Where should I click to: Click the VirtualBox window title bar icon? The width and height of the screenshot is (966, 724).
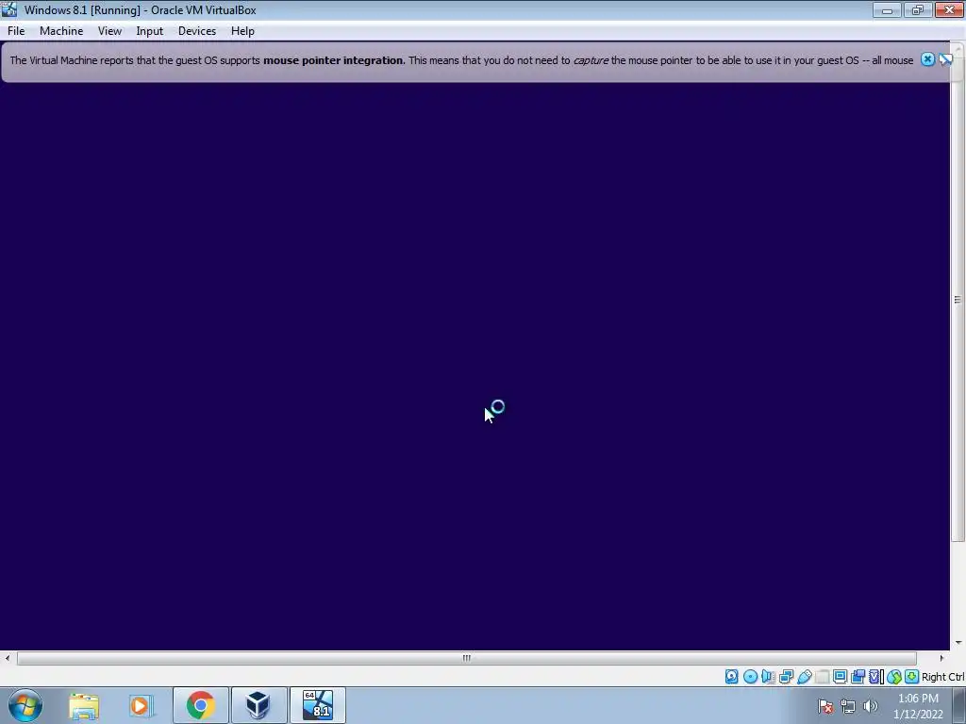pos(9,9)
